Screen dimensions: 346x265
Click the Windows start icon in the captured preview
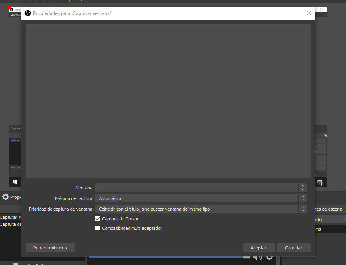tap(15, 182)
